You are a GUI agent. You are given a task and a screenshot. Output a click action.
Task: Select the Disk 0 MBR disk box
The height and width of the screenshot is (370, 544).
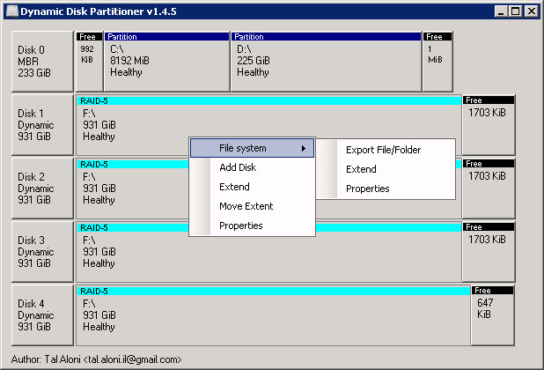click(42, 62)
